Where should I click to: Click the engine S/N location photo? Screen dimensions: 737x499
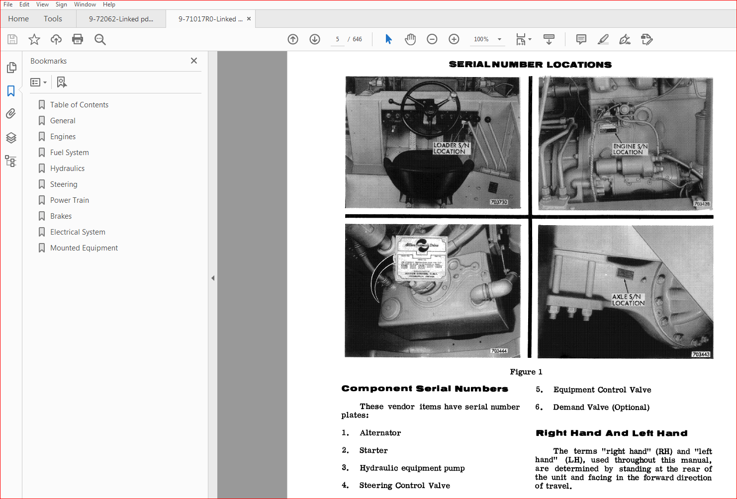pos(626,143)
